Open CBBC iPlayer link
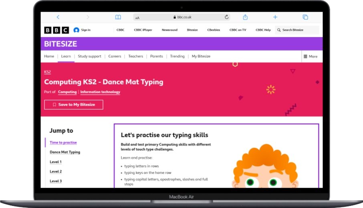 [x=143, y=30]
